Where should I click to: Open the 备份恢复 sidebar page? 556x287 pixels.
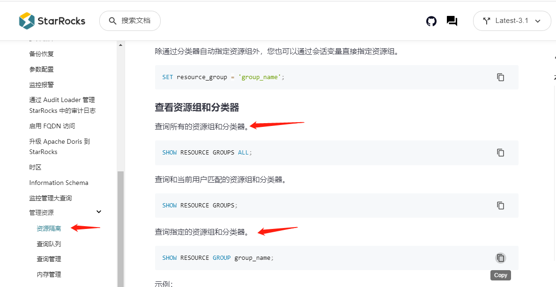point(42,54)
